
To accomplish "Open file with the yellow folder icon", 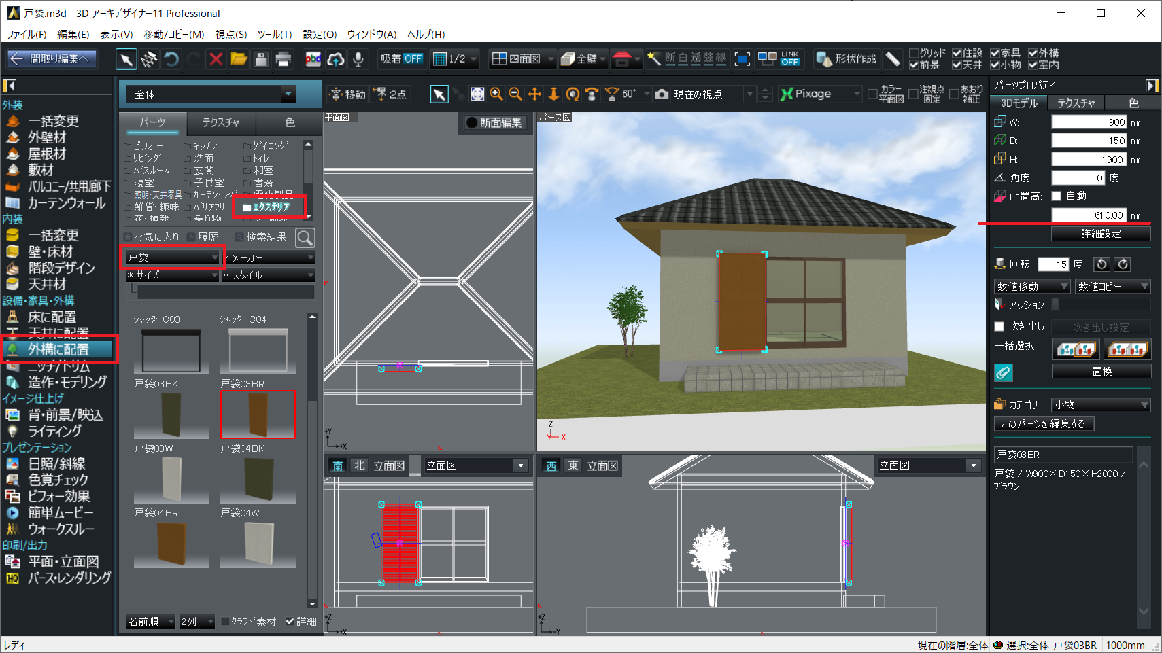I will point(239,59).
